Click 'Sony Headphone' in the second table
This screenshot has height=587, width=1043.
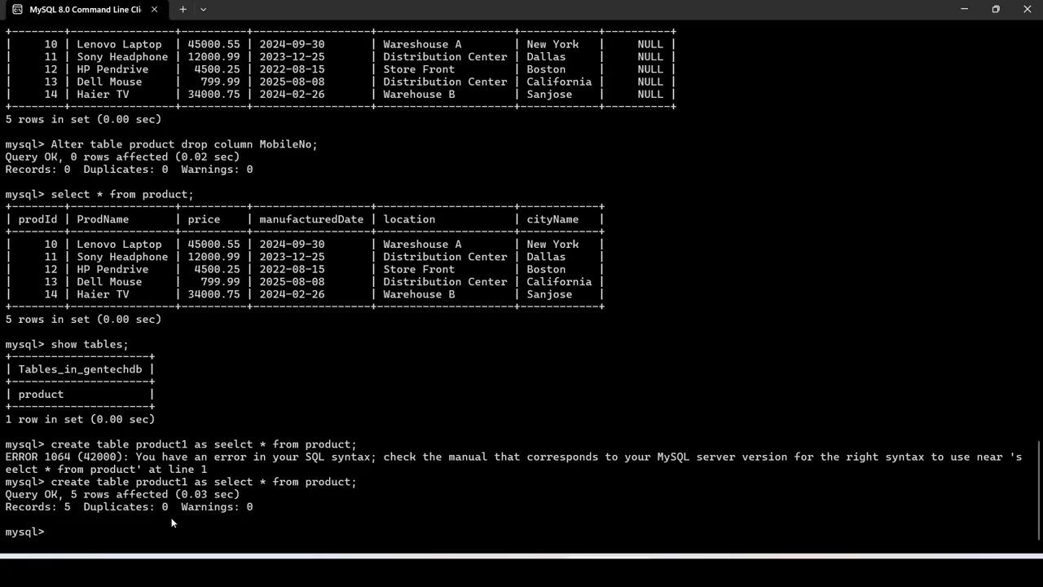[x=122, y=257]
